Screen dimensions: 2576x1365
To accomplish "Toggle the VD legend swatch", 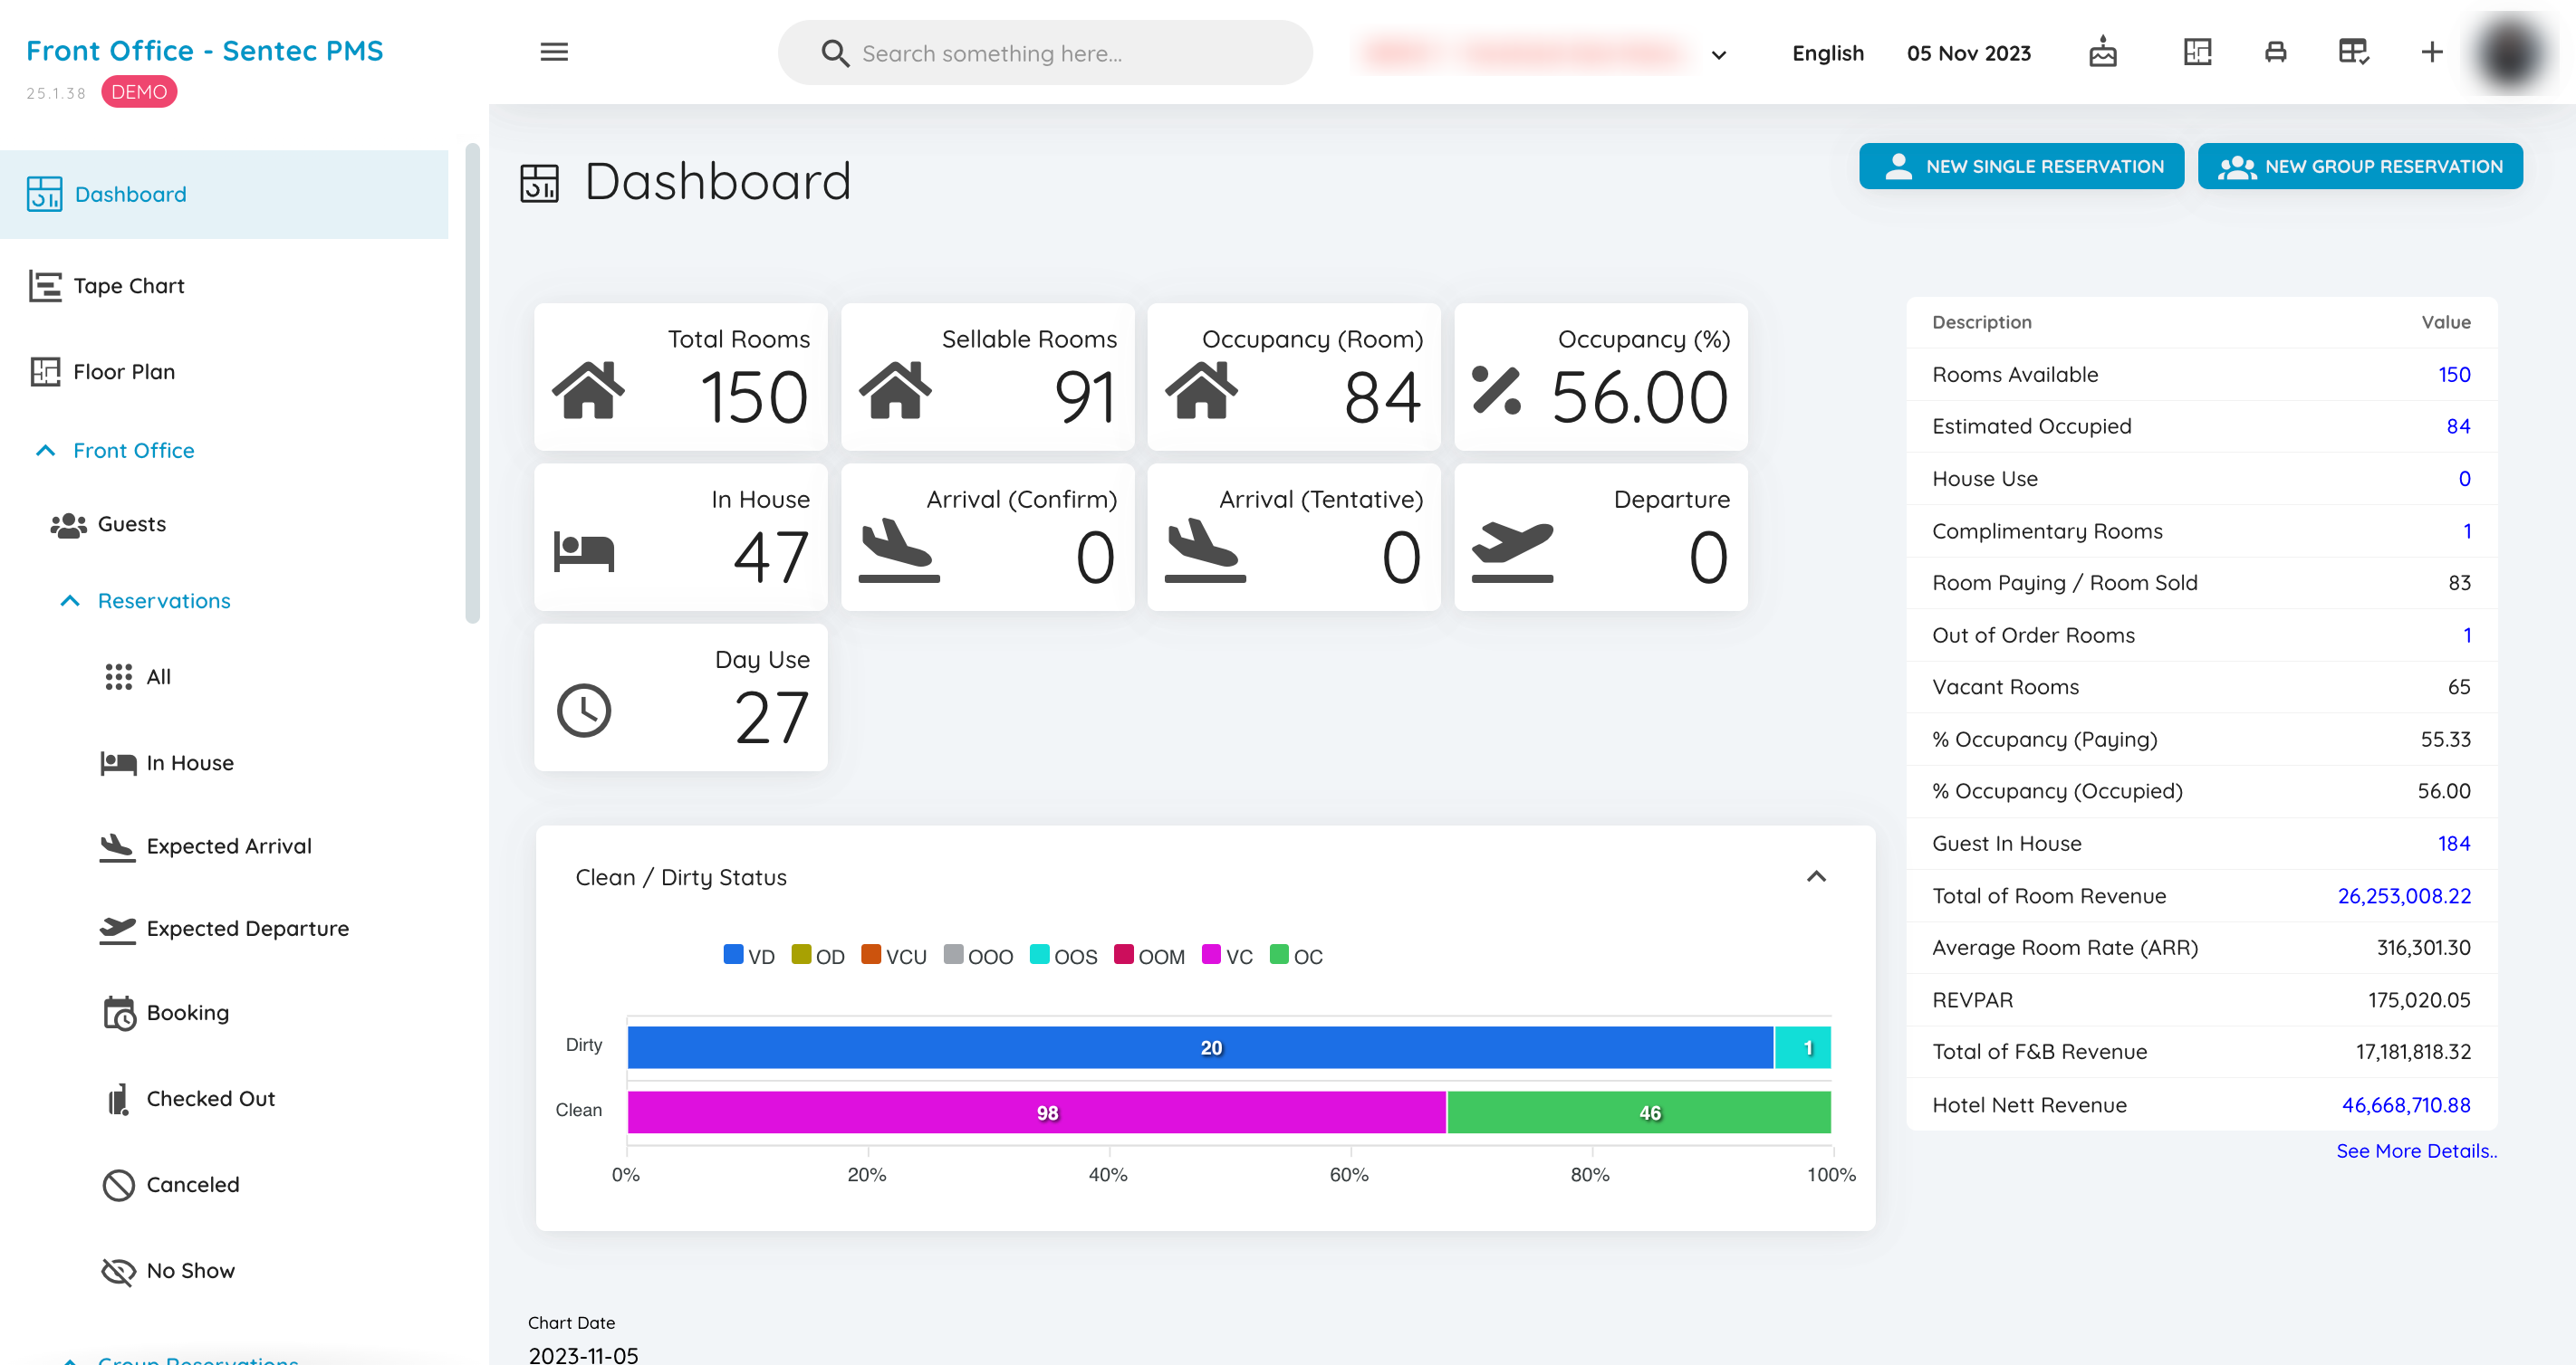I will click(733, 954).
